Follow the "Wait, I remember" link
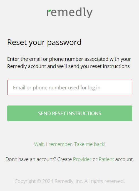The height and width of the screenshot is (191, 139). (69, 144)
